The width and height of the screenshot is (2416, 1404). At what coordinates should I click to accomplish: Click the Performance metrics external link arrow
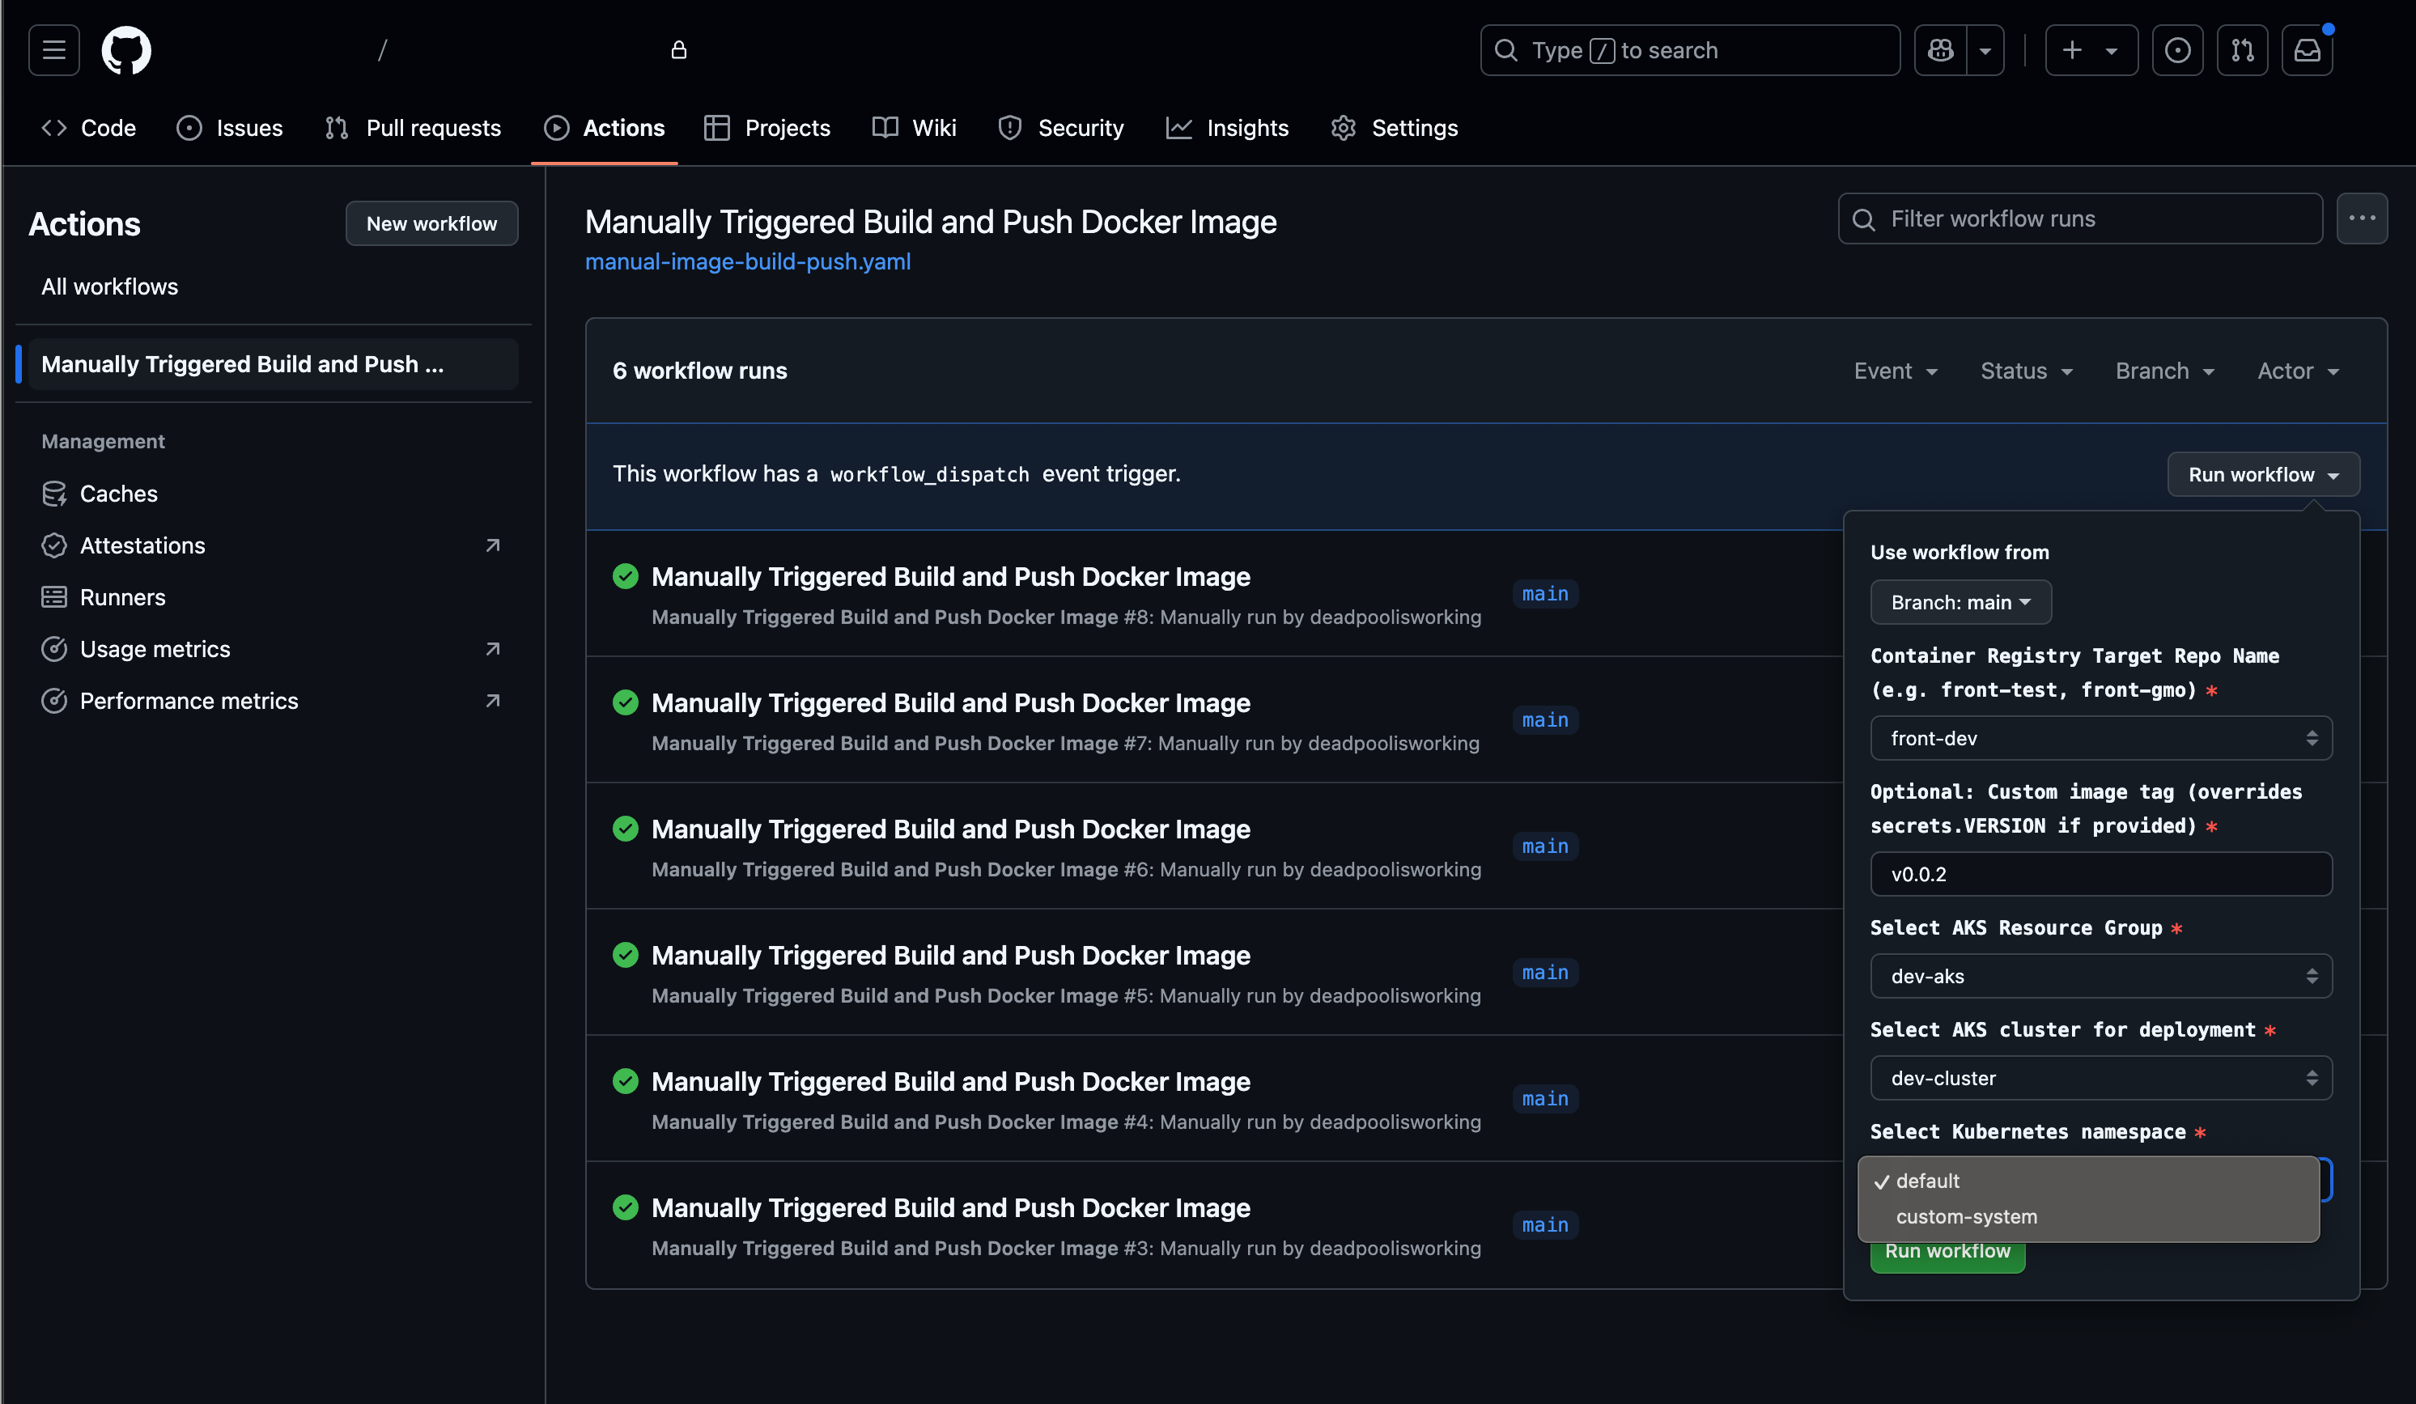pos(493,701)
